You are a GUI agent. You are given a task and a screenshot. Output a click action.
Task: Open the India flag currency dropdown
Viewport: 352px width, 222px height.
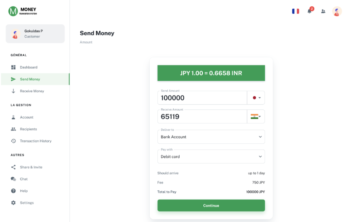tap(256, 117)
